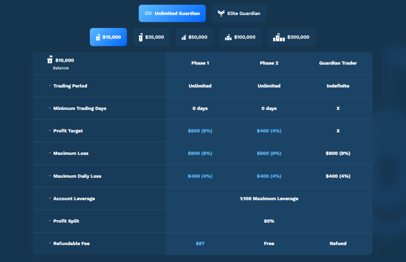Click the chevron emblem icon on Elite Guardian
This screenshot has height=262, width=406.
[221, 13]
